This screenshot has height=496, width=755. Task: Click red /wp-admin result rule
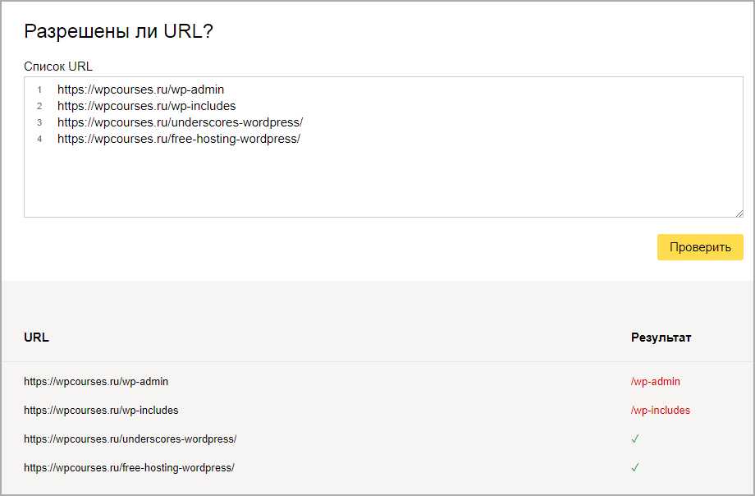pyautogui.click(x=655, y=382)
